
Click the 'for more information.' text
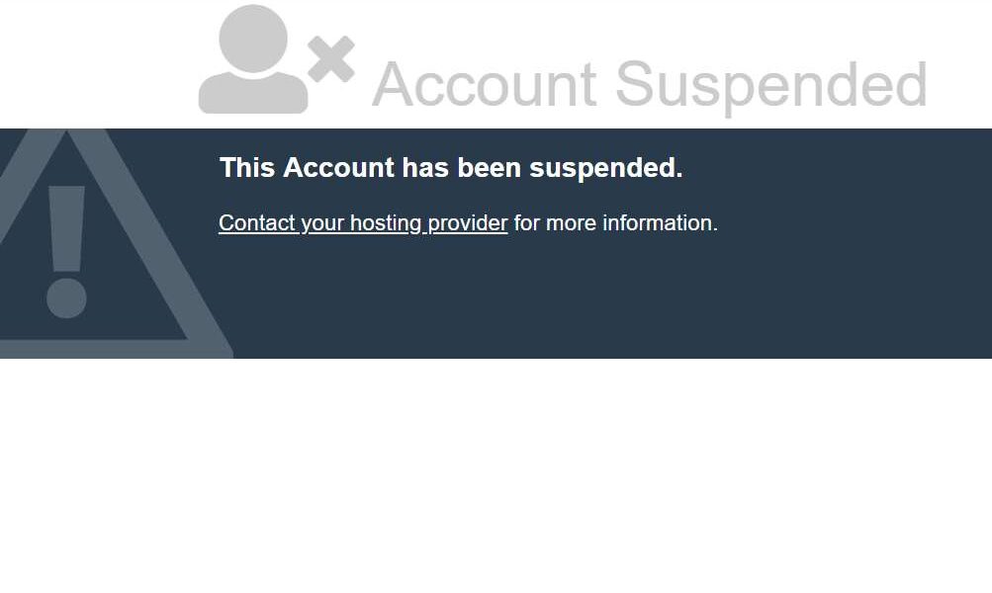[615, 223]
